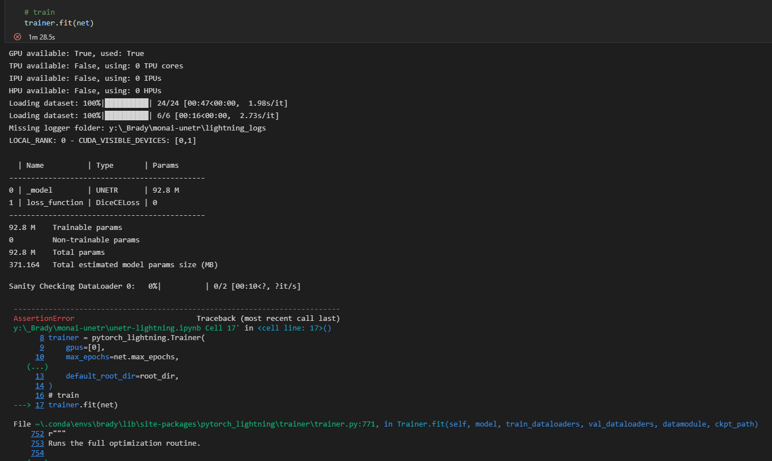Screen dimensions: 772x461
Task: Click 'GPU available: True, used: True' line
Action: point(76,53)
